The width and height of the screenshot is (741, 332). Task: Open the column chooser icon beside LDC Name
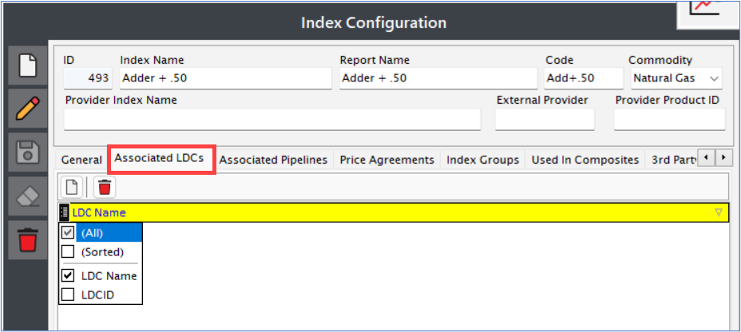64,212
